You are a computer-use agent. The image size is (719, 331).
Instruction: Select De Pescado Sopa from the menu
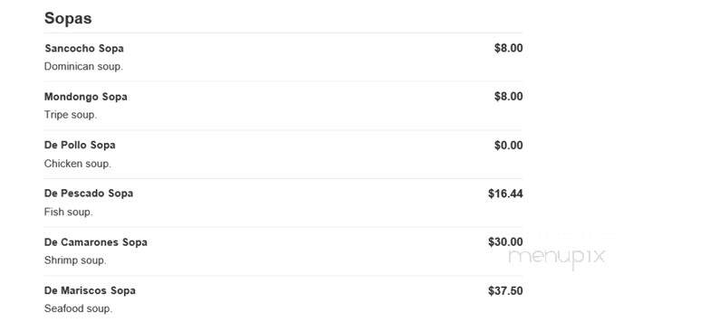89,194
